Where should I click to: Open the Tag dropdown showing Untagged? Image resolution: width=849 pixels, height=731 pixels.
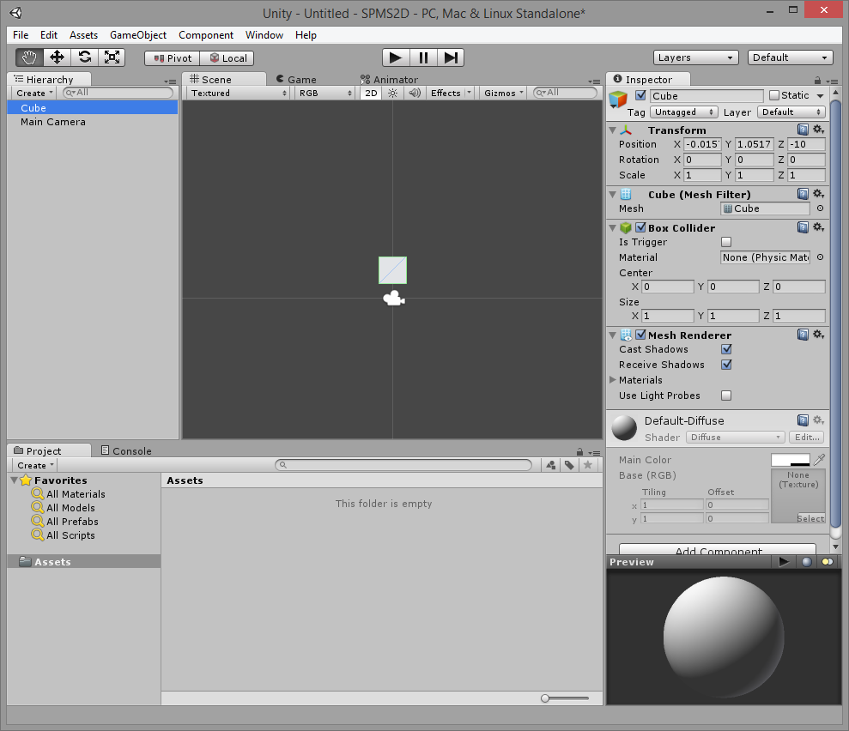[683, 112]
